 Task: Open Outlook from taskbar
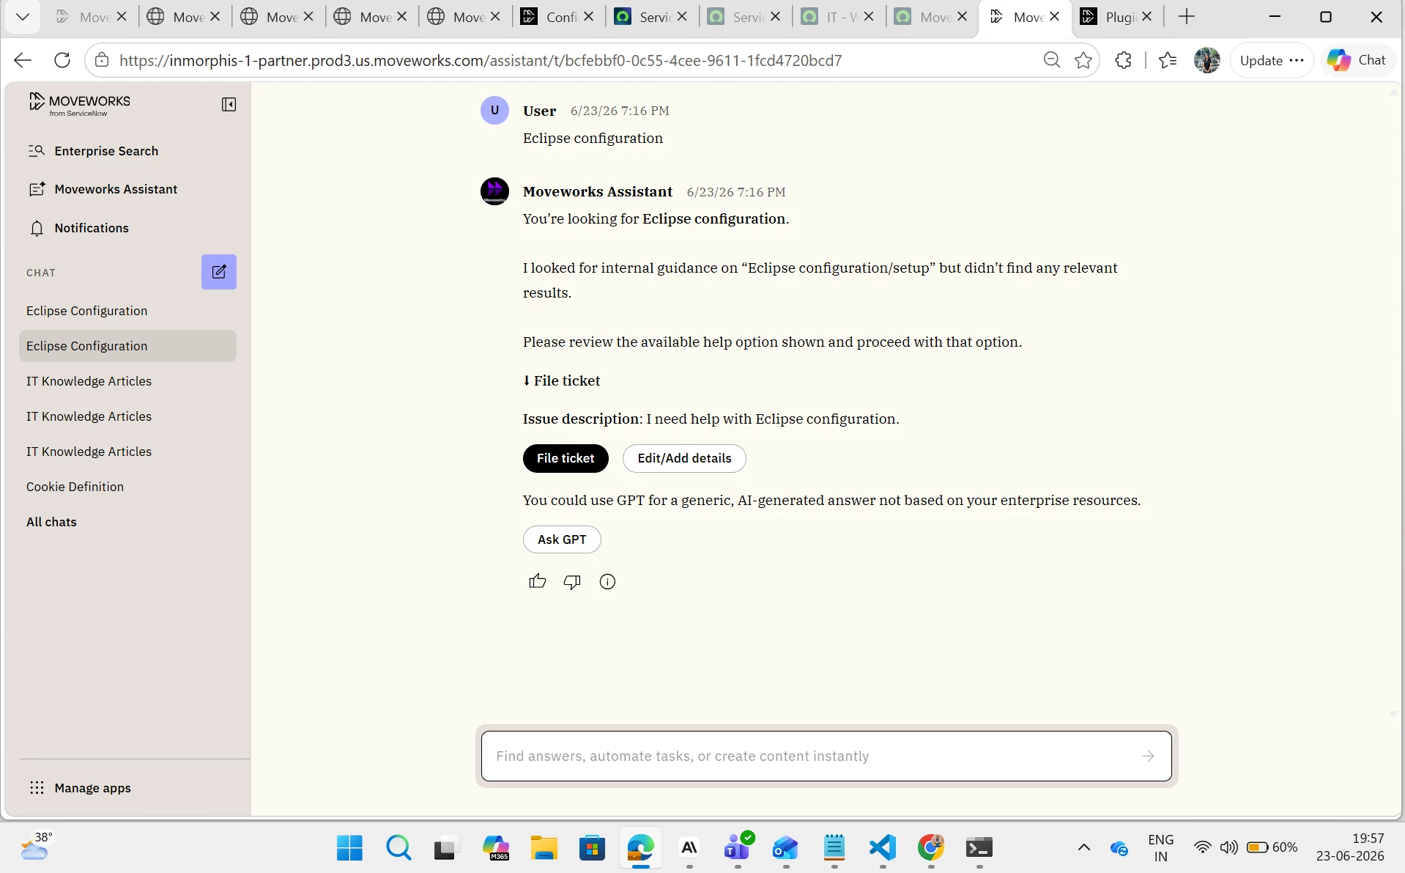point(786,848)
